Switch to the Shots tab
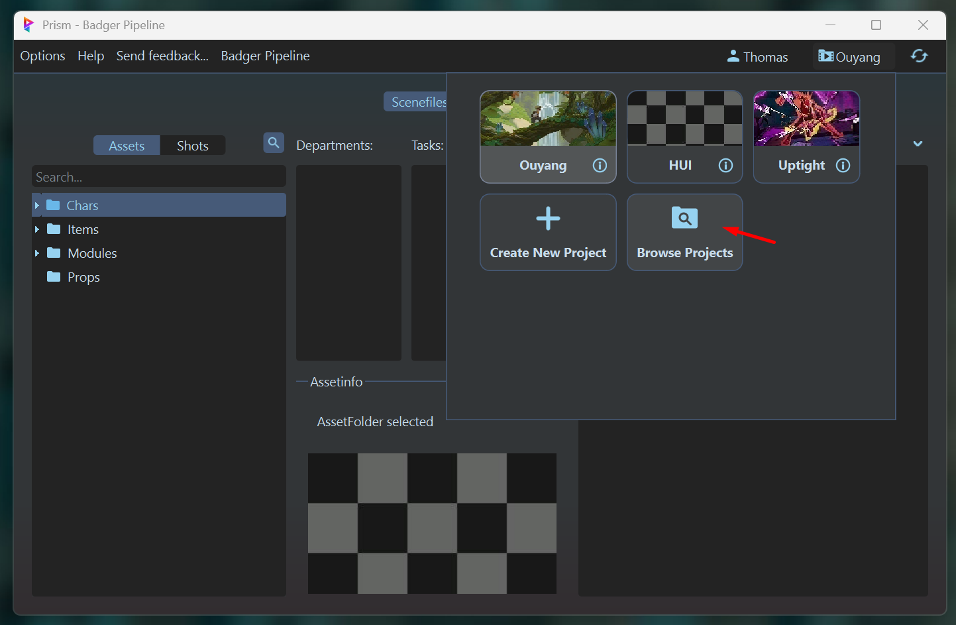Viewport: 956px width, 625px height. [x=192, y=146]
